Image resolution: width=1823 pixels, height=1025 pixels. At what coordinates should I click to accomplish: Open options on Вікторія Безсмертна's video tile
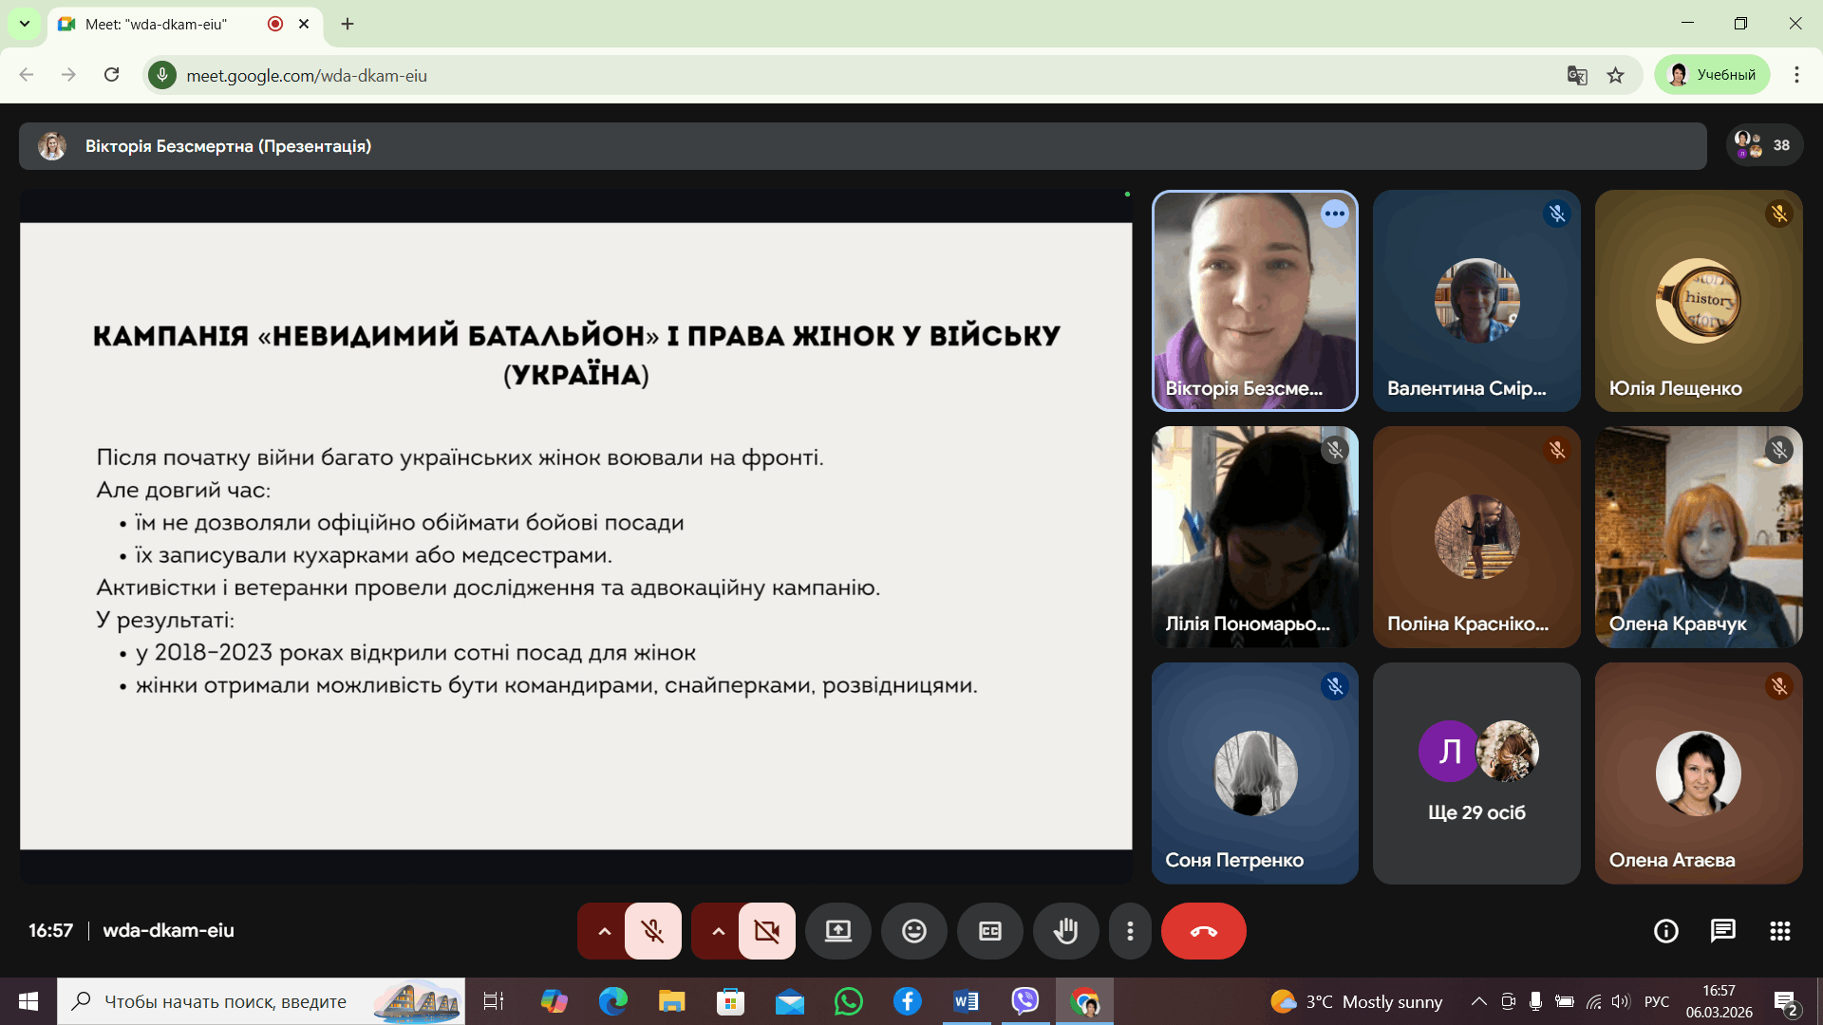pyautogui.click(x=1334, y=214)
